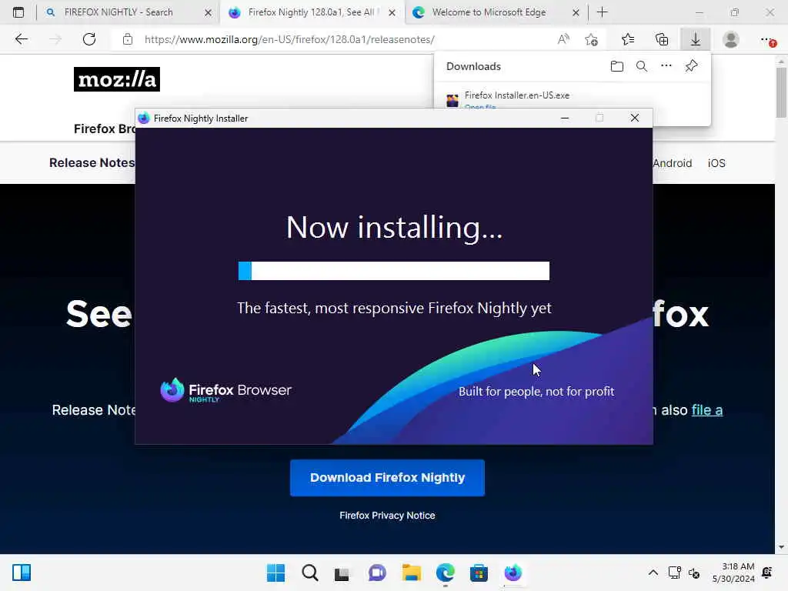
Task: Close Welcome to Microsoft Edge tab
Action: click(576, 12)
